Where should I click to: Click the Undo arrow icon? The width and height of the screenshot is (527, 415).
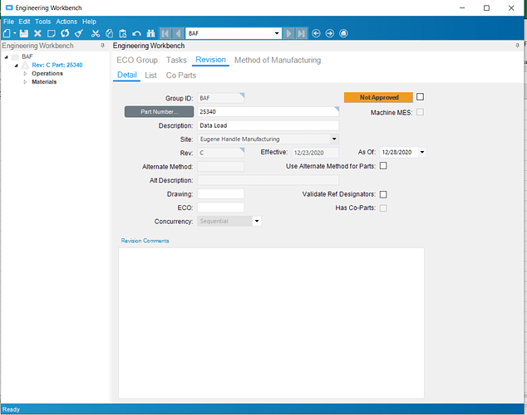136,33
